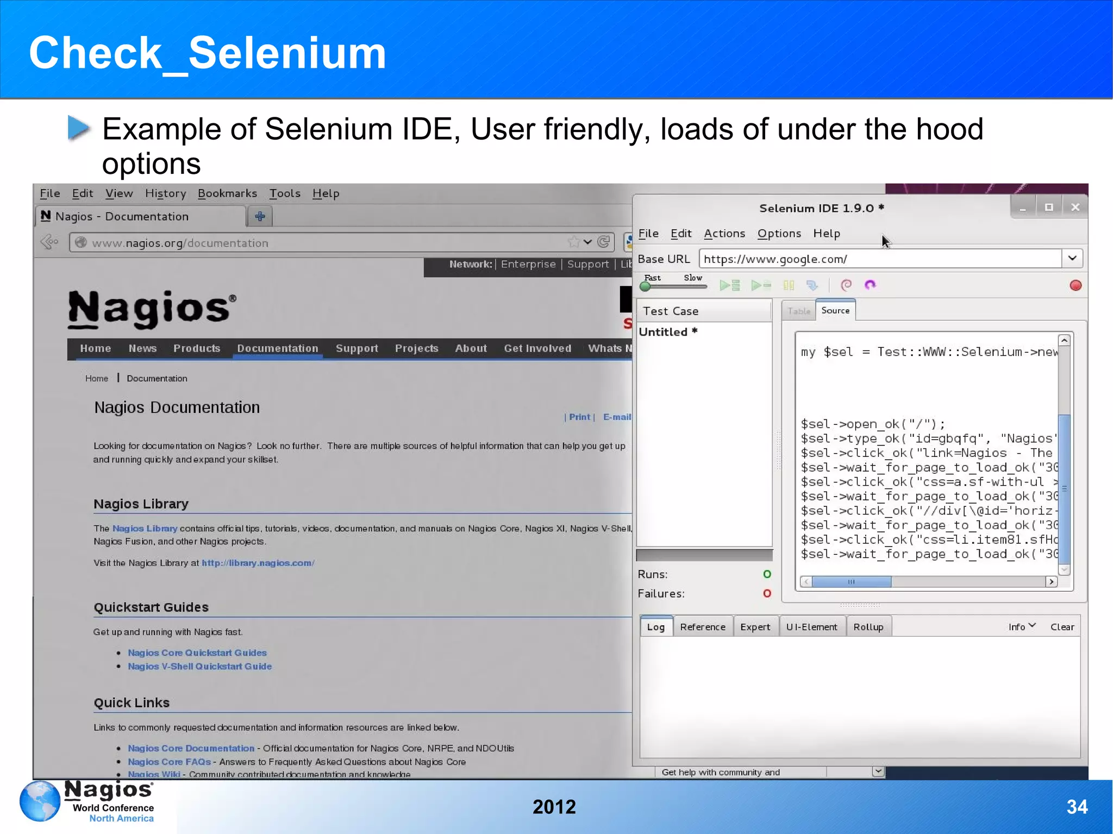Viewport: 1113px width, 834px height.
Task: Open Selenium IDE Options menu
Action: [779, 233]
